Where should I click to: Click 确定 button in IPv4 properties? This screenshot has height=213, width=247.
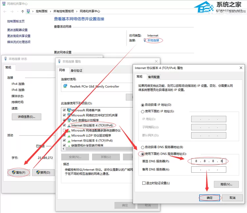[x=209, y=198]
